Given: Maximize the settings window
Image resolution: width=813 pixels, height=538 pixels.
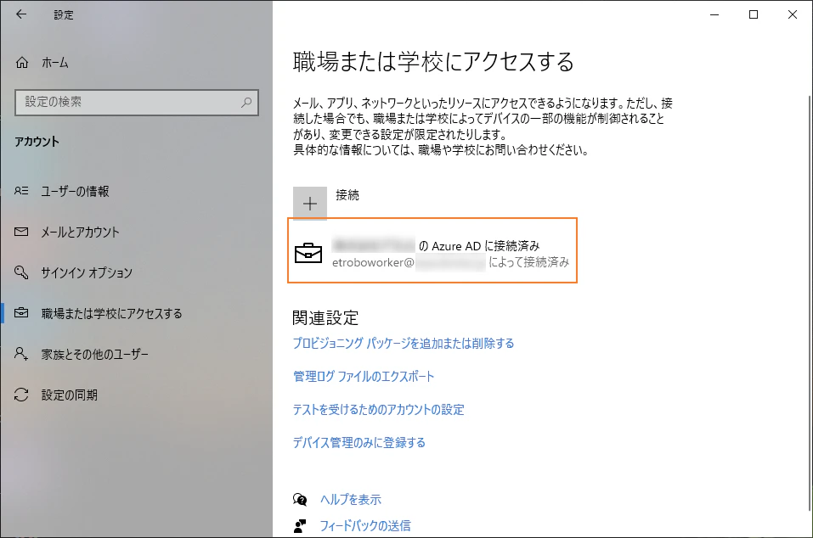Looking at the screenshot, I should point(754,14).
